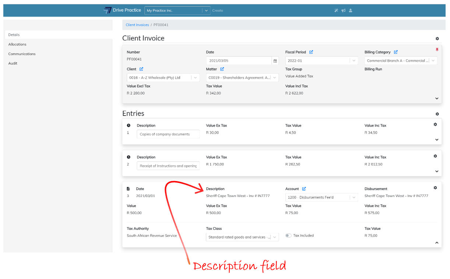The image size is (450, 279).
Task: Expand entry 1 details chevron
Action: click(437, 140)
